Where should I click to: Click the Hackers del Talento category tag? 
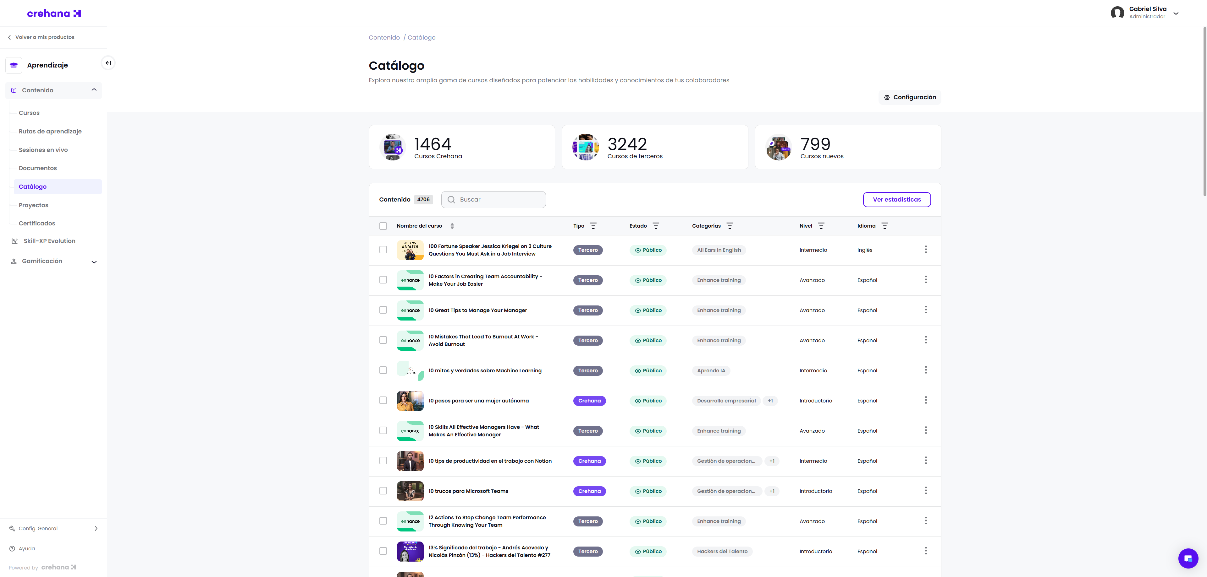point(722,551)
